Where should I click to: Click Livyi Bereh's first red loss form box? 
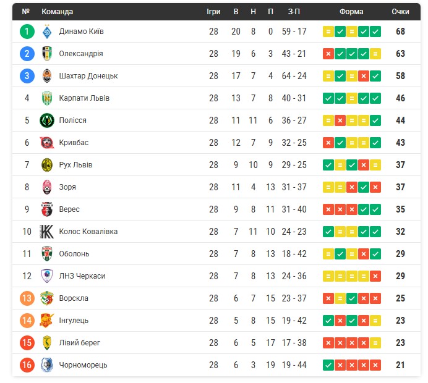pos(328,343)
